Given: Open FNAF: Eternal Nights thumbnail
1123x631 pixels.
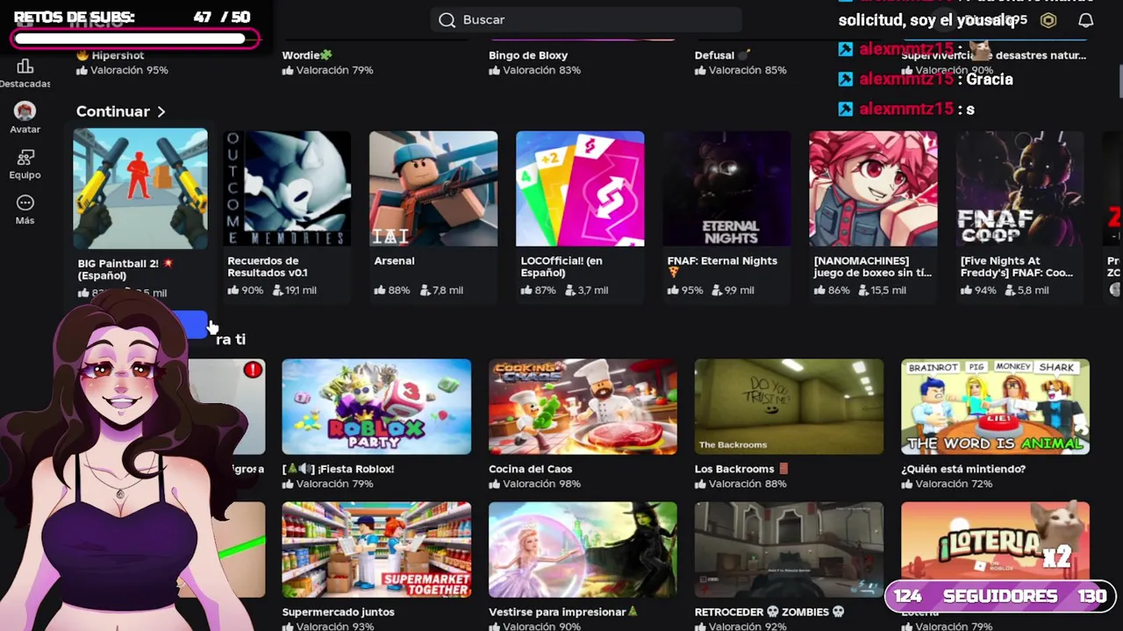Looking at the screenshot, I should coord(726,188).
